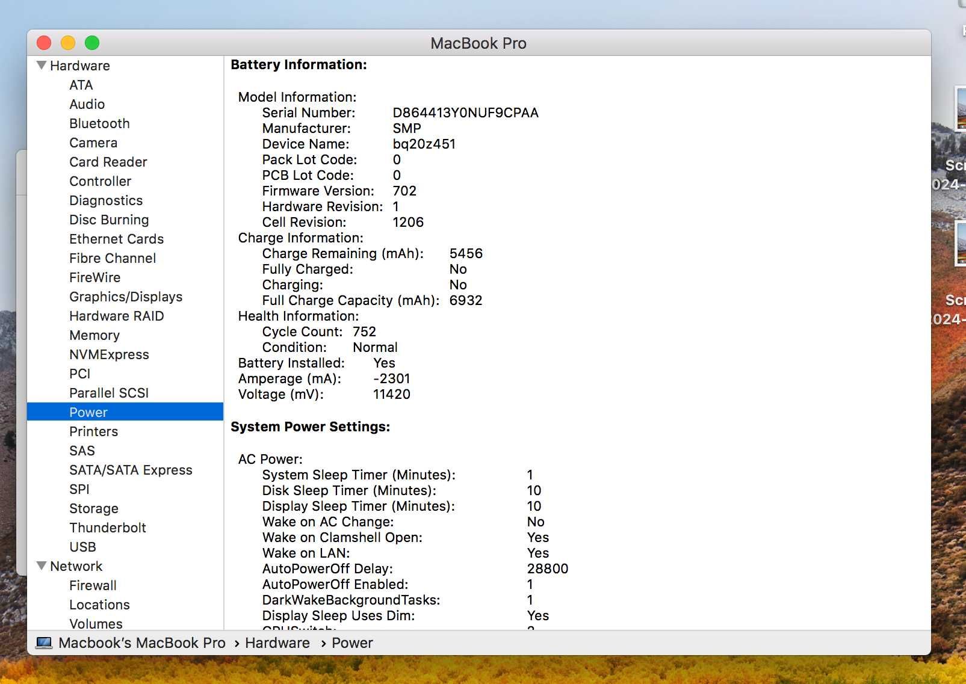Click Macbook's MacBook Pro in path bar
The height and width of the screenshot is (684, 966).
(x=142, y=643)
